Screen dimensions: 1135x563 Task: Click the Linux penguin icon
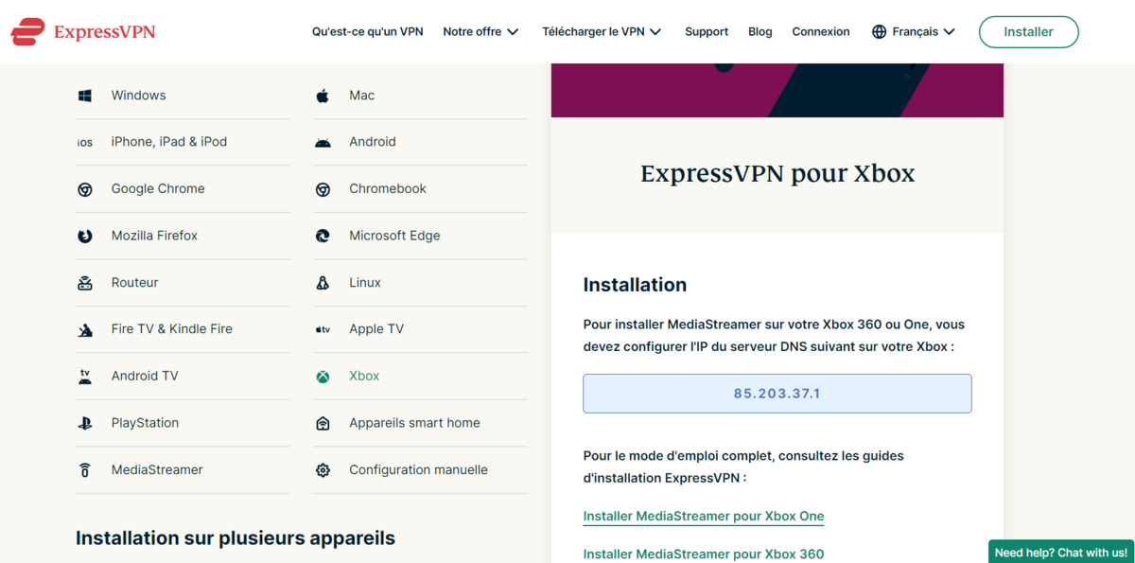(x=323, y=283)
